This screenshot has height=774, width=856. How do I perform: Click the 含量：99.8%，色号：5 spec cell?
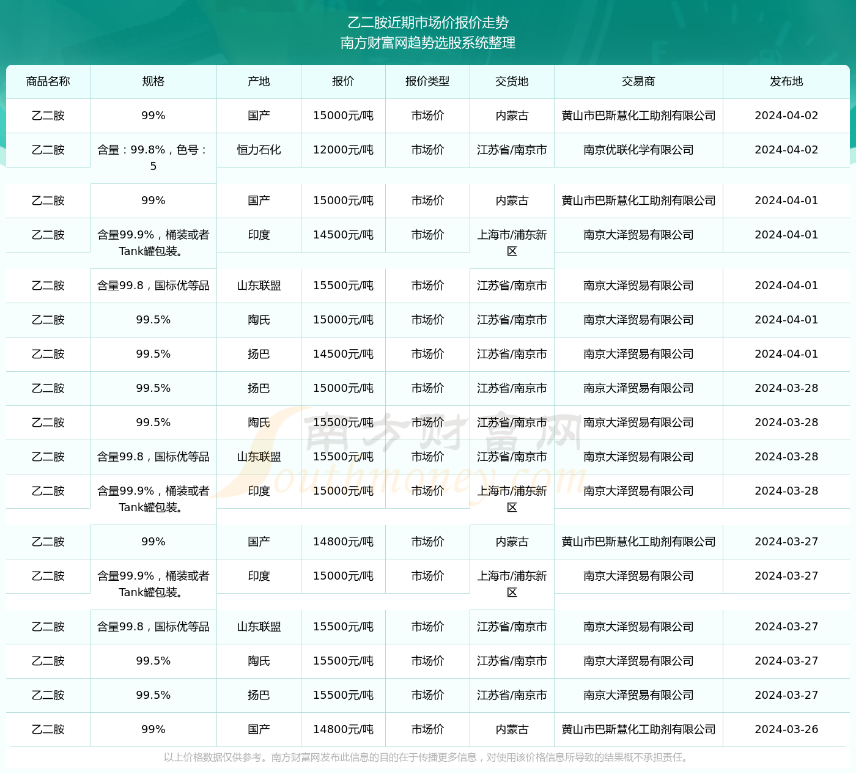(153, 158)
